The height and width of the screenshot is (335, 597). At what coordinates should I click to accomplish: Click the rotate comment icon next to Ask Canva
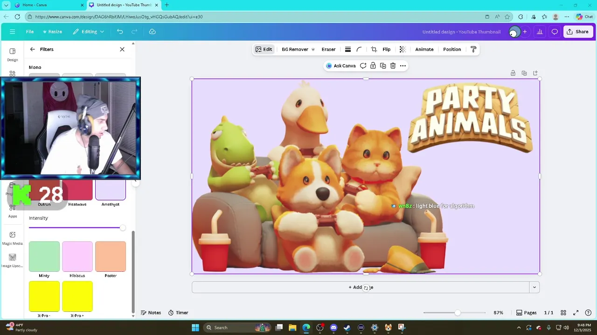click(x=363, y=66)
